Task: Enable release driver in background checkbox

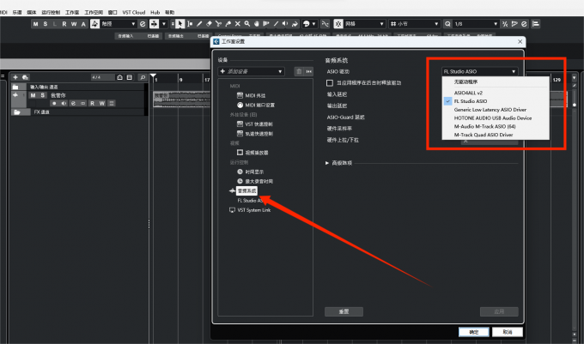Action: coord(330,83)
